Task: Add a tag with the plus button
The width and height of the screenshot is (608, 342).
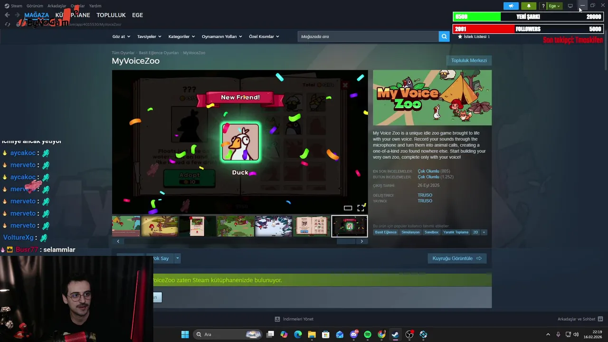Action: pyautogui.click(x=484, y=232)
